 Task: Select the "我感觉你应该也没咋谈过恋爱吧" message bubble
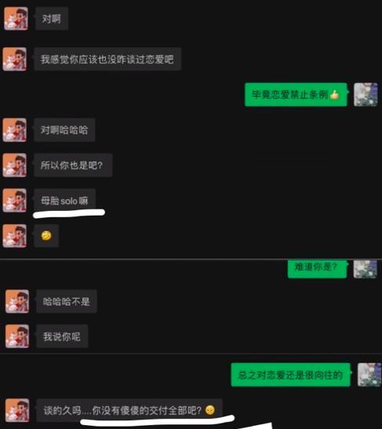[107, 59]
